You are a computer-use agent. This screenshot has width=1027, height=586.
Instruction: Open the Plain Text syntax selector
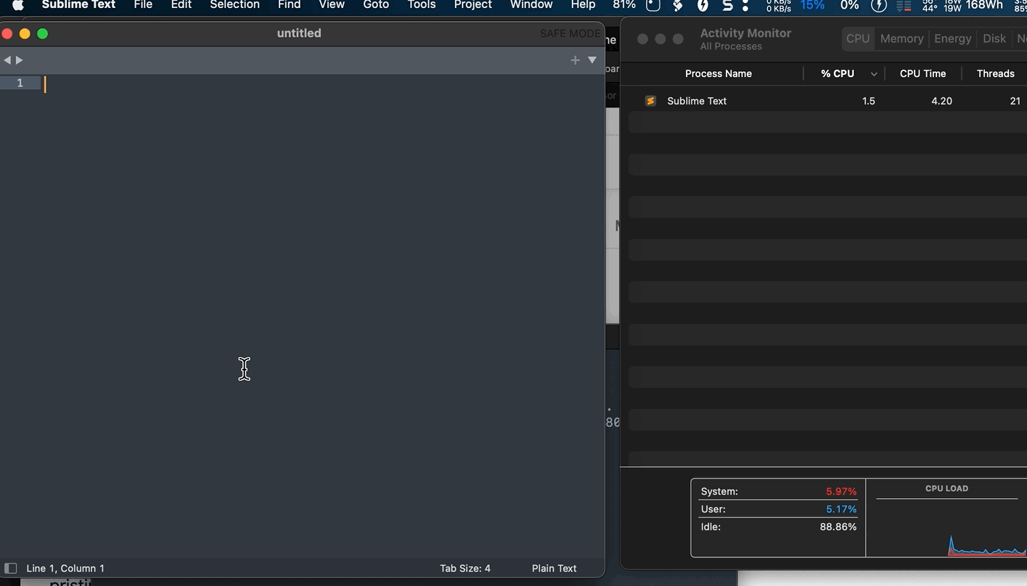554,568
